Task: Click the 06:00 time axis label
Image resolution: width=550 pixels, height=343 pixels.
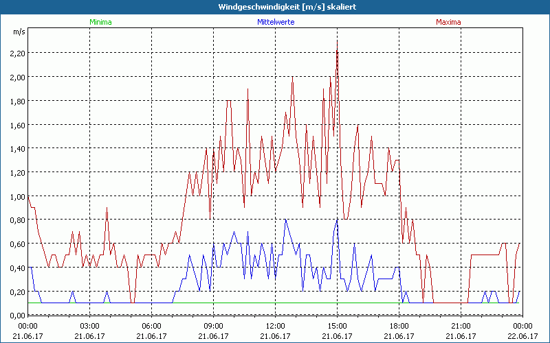Action: (x=151, y=326)
